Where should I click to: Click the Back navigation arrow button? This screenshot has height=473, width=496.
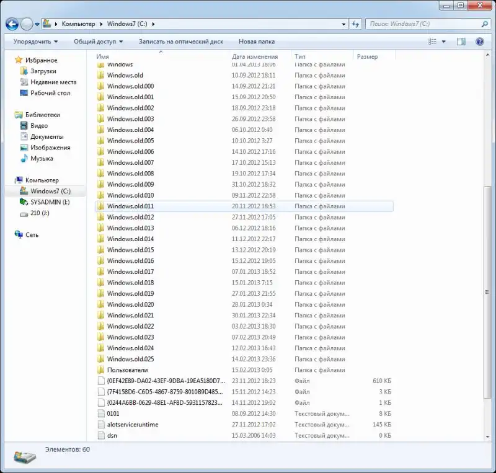12,24
